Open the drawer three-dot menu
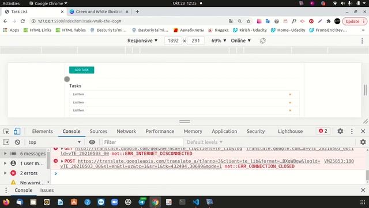The width and height of the screenshot is (369, 208). pos(6,190)
